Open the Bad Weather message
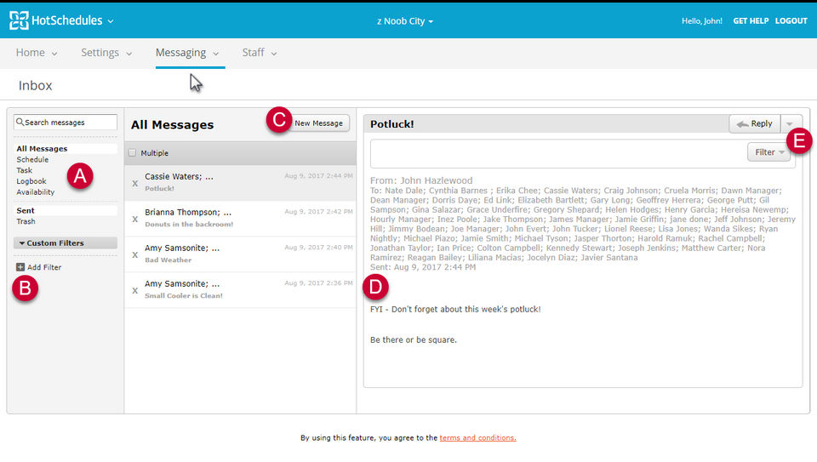 (240, 254)
